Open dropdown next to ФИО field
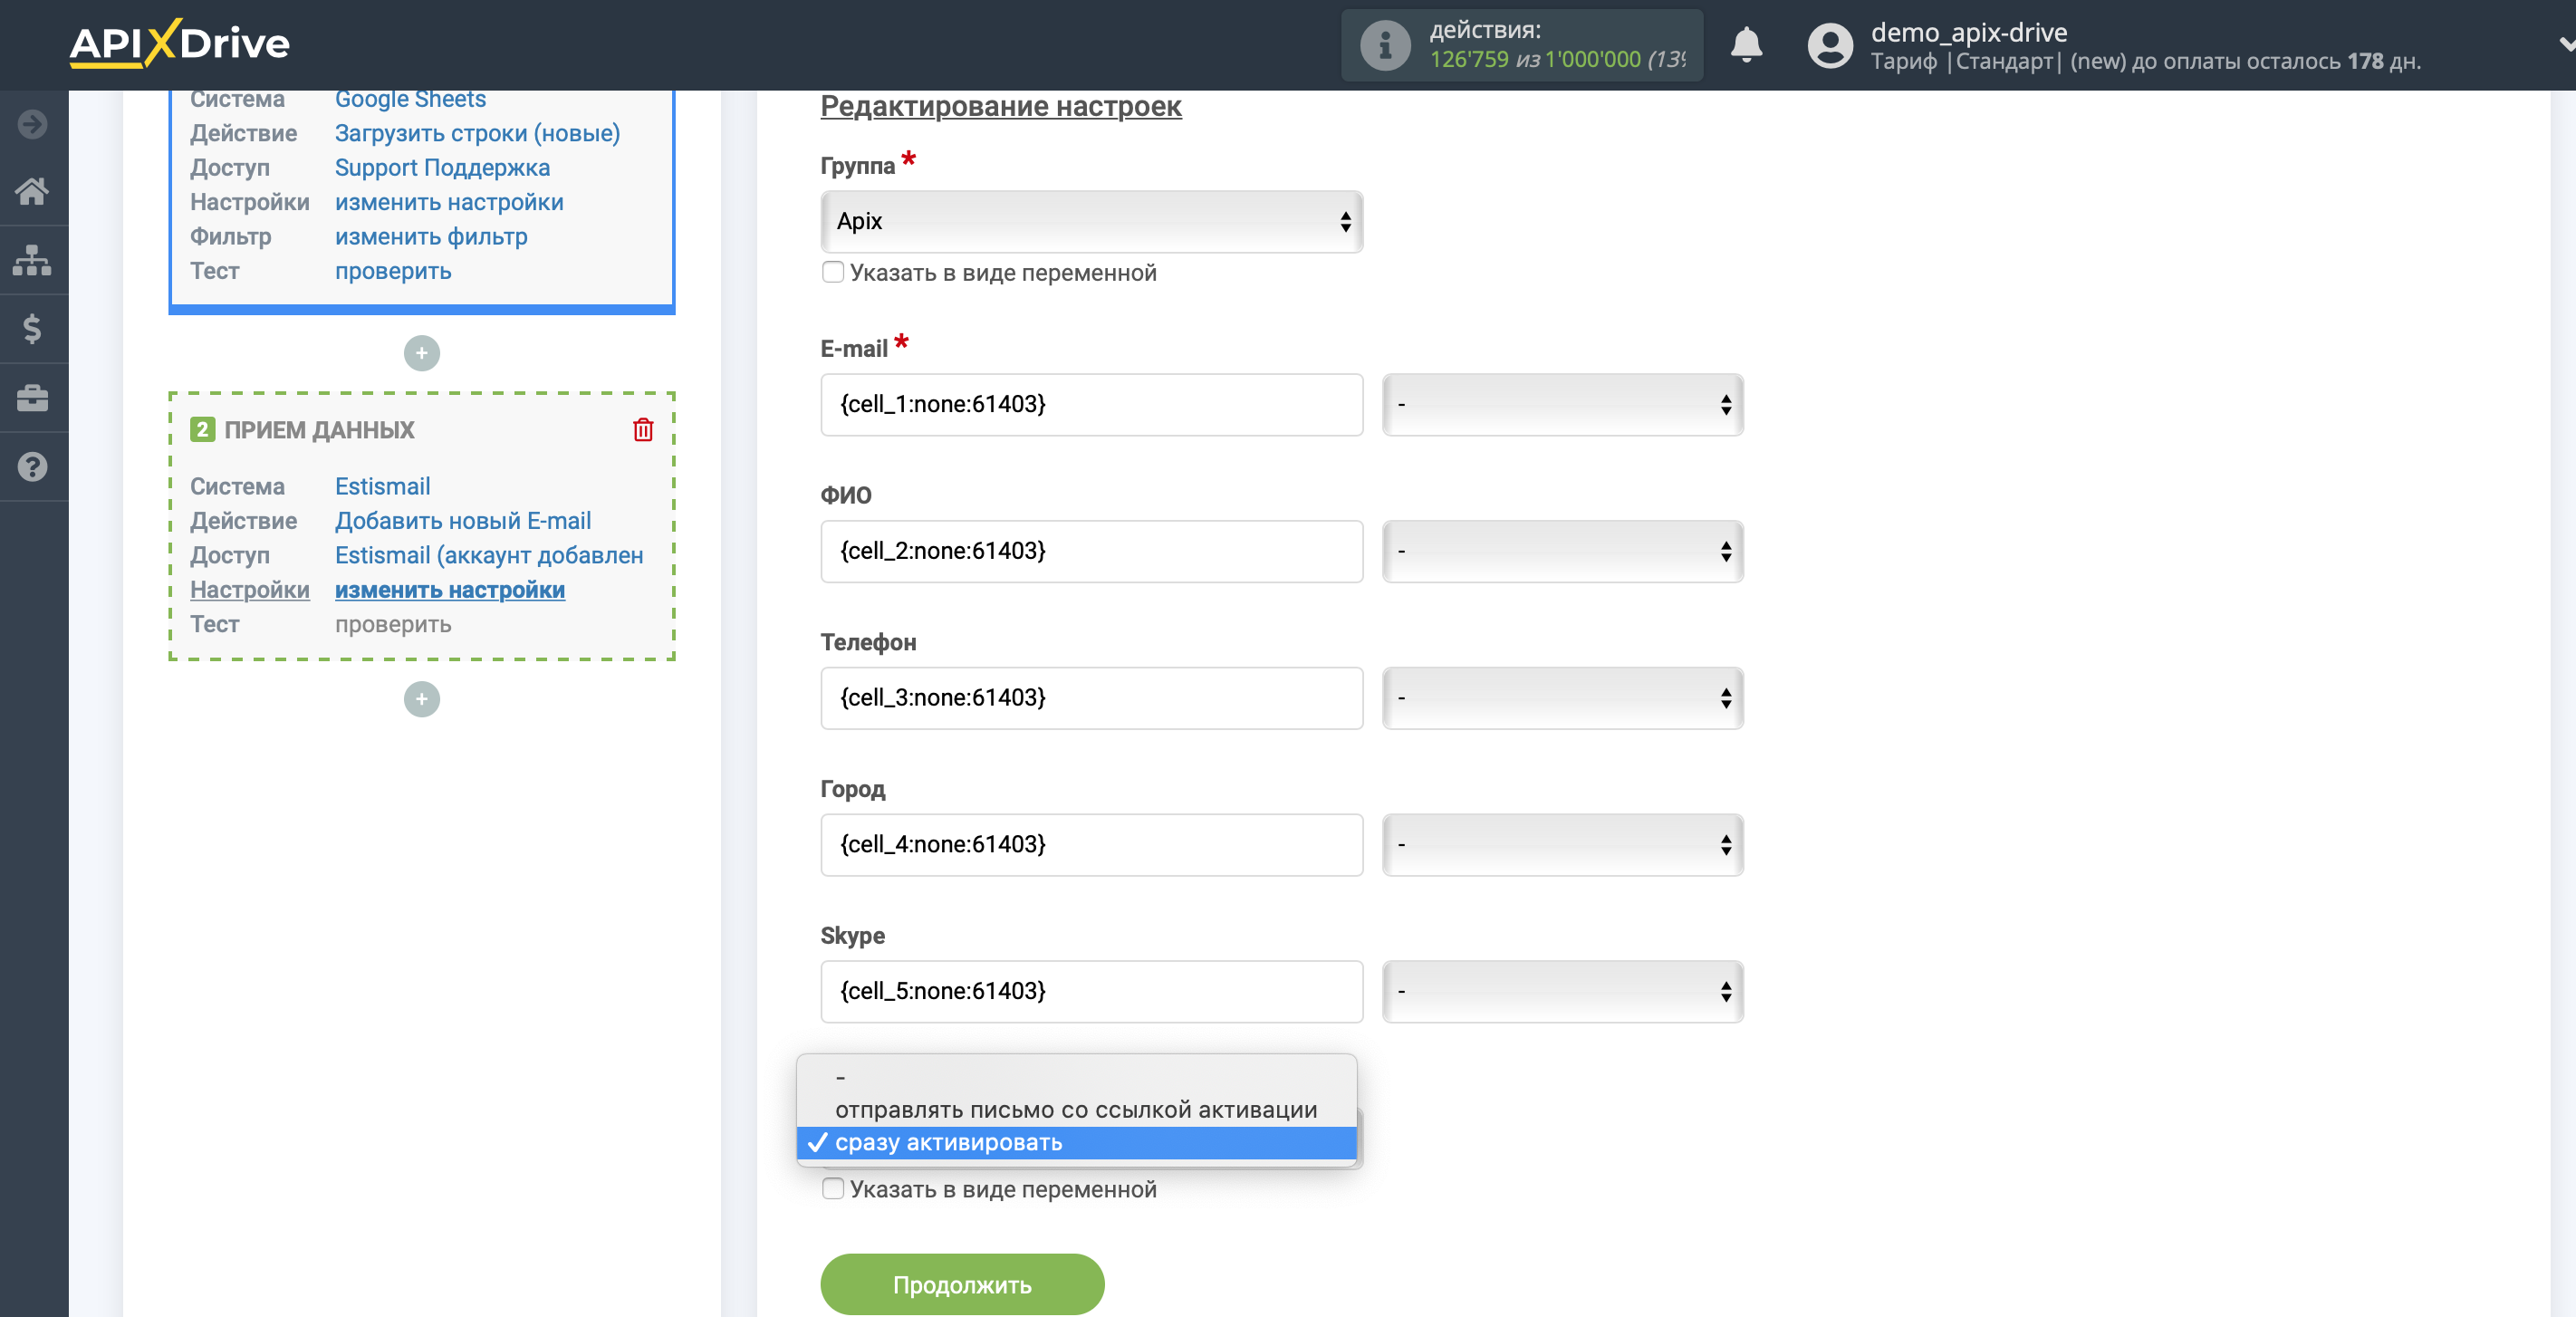Image resolution: width=2576 pixels, height=1317 pixels. pos(1563,551)
